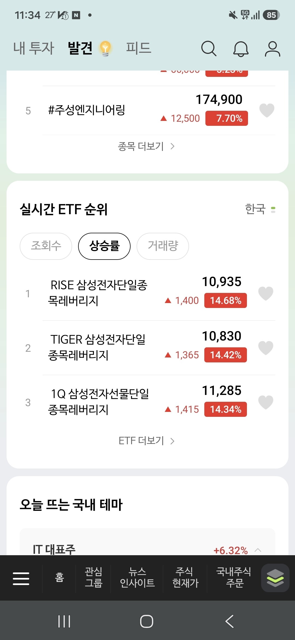Open the user profile icon

(x=272, y=49)
